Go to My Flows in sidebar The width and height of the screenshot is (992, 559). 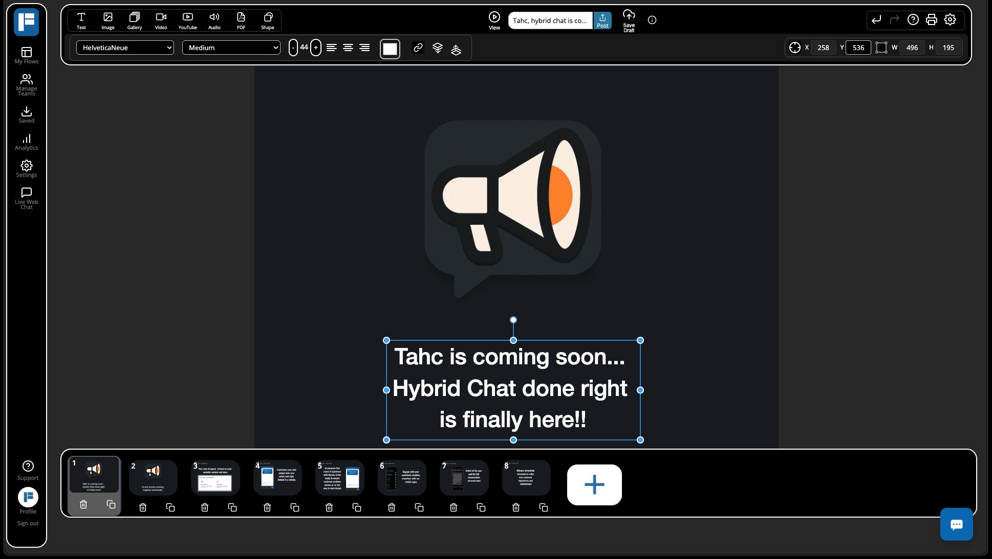26,55
